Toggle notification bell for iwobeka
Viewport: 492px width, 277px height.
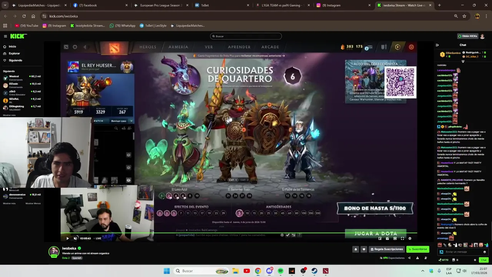(356, 249)
